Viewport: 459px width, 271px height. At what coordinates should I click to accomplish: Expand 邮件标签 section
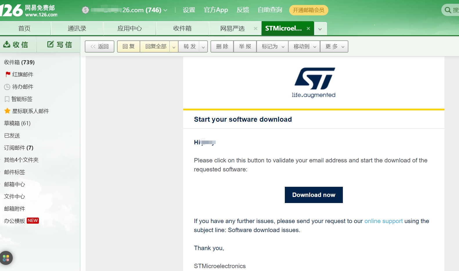pos(15,172)
